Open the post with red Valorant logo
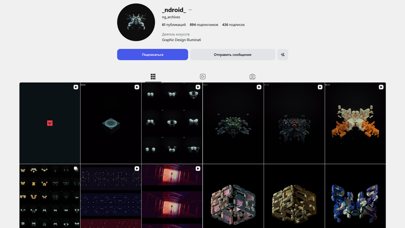The image size is (405, 228). click(x=50, y=123)
